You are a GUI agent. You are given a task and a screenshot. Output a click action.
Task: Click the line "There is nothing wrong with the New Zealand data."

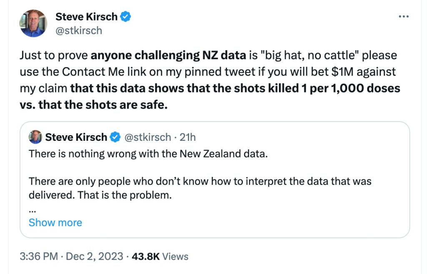[x=148, y=153]
